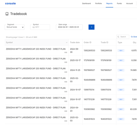Click trade date 2024-11-25
Viewport: 137px width, 125px height.
[75, 70]
